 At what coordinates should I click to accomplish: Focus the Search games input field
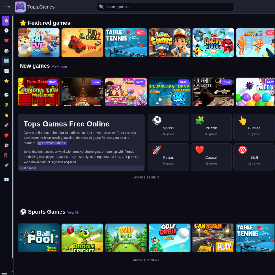[165, 7]
